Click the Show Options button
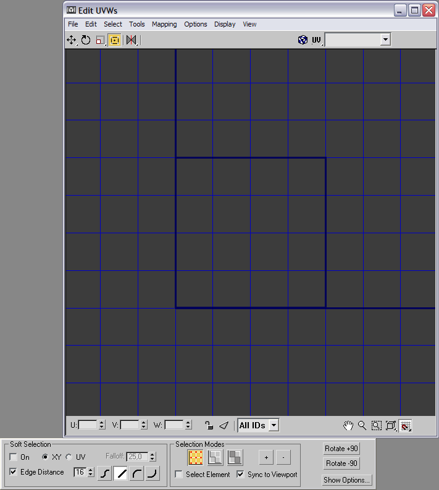The height and width of the screenshot is (490, 439). pyautogui.click(x=347, y=480)
